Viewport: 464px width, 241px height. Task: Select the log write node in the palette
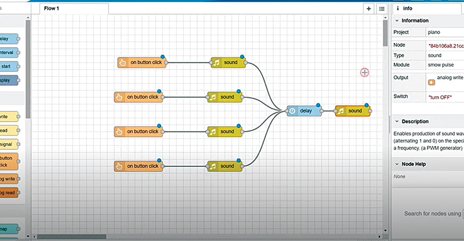9,178
